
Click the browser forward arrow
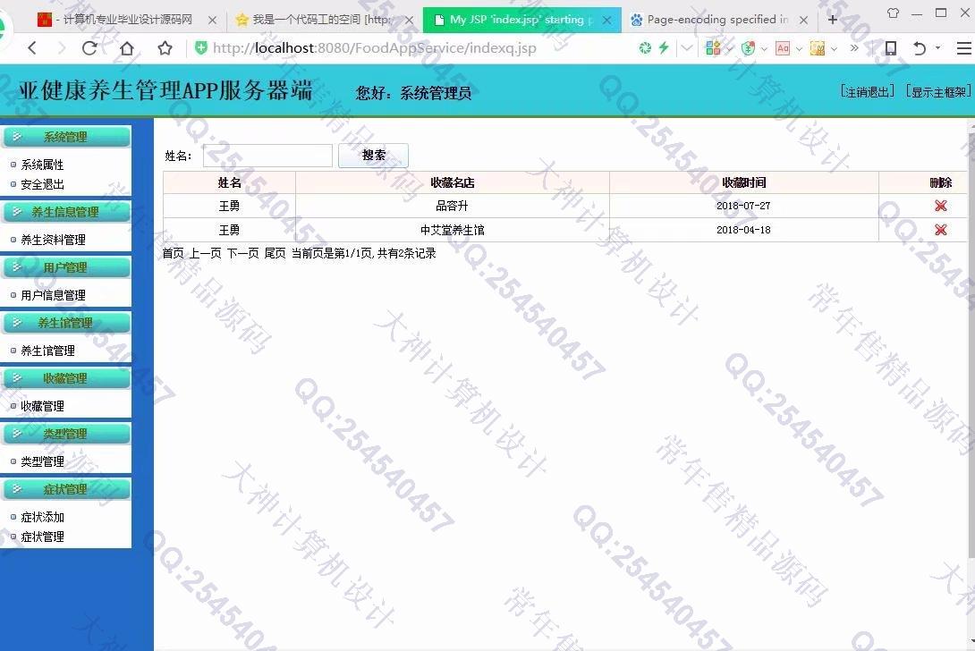click(61, 48)
